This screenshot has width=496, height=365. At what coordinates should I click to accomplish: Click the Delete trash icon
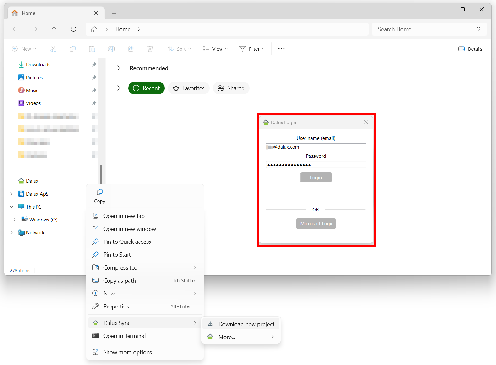coord(150,48)
